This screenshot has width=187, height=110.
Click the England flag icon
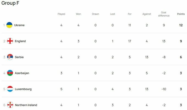pos(10,41)
